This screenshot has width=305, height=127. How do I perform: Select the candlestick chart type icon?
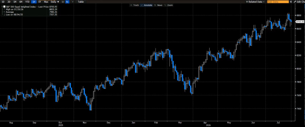point(68,2)
